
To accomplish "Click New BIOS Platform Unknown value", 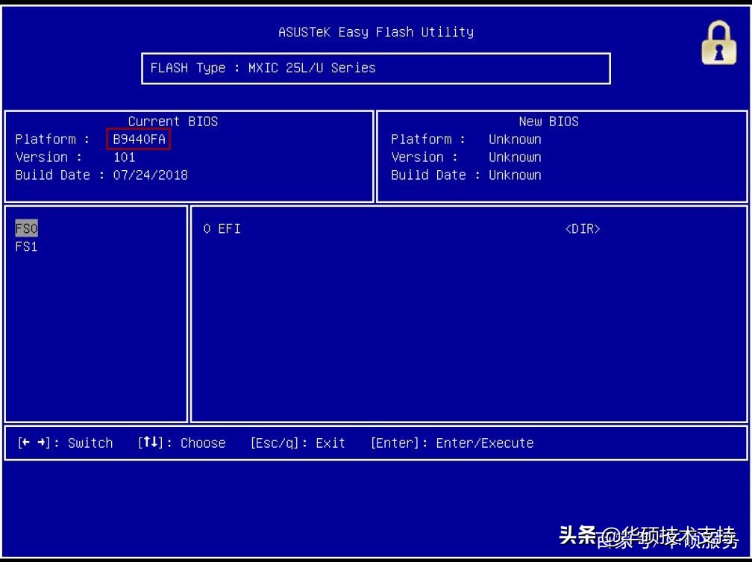I will tap(515, 139).
